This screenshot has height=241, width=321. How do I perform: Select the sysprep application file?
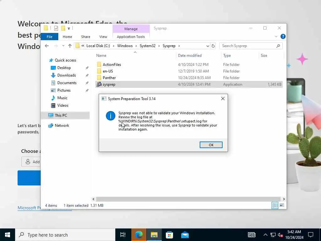[x=189, y=84]
